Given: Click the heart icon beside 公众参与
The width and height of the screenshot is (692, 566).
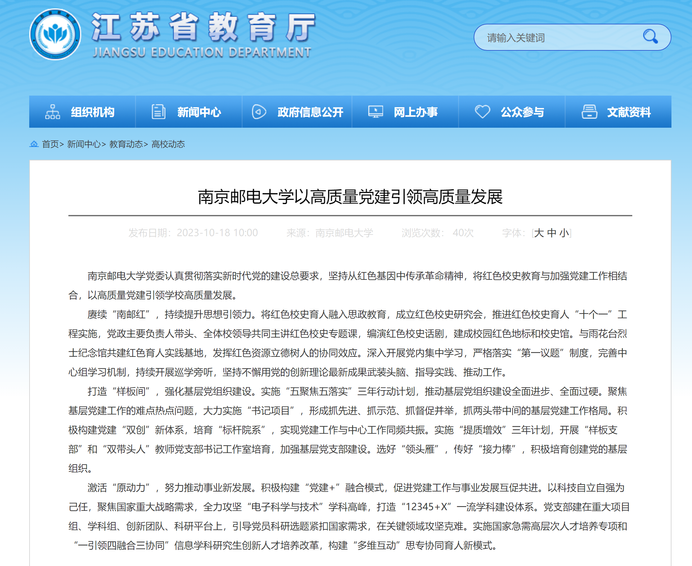Looking at the screenshot, I should pyautogui.click(x=482, y=112).
